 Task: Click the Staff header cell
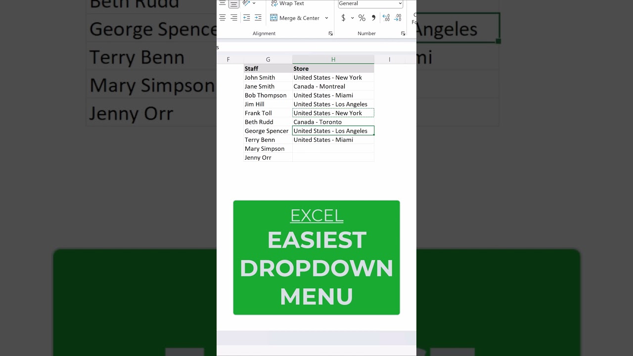click(268, 69)
